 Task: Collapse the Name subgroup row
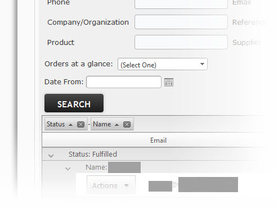[68, 169]
